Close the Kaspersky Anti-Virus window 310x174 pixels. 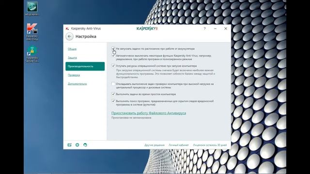point(226,29)
